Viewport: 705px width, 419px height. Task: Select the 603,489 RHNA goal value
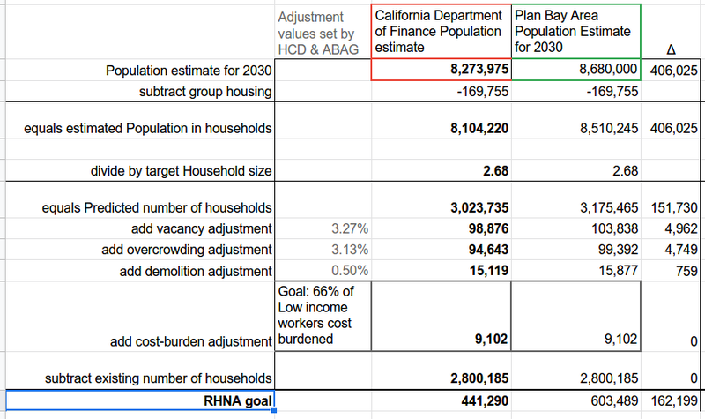575,402
